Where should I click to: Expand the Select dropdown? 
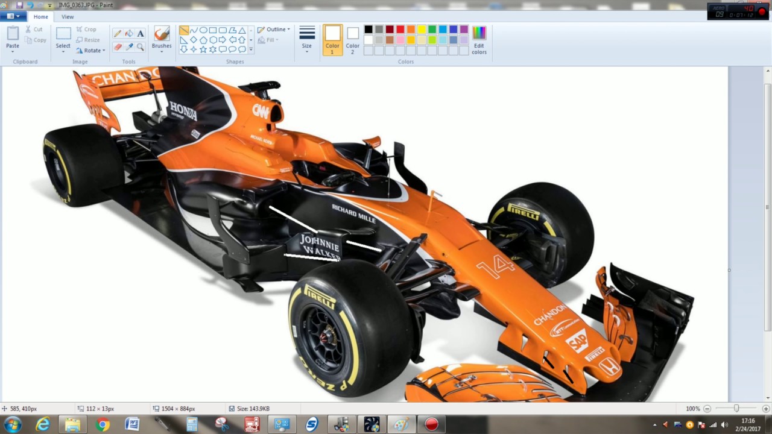point(63,51)
